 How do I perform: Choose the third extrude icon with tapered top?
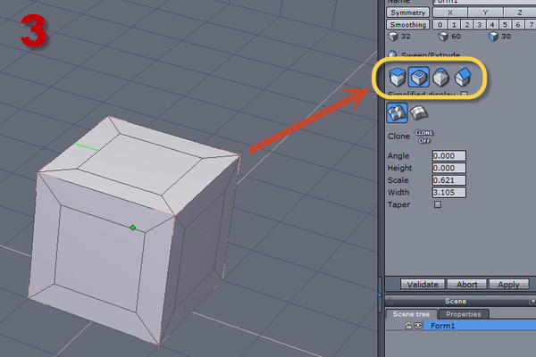tap(441, 77)
